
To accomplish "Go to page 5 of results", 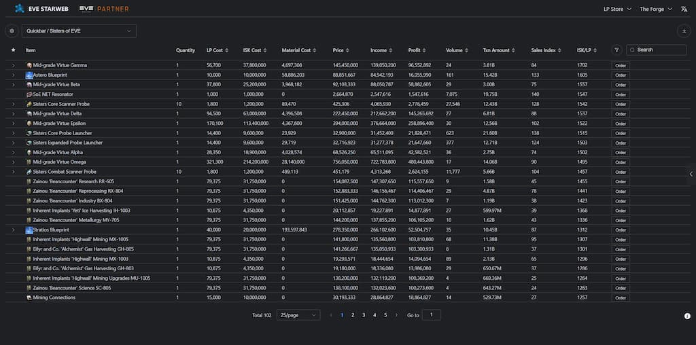I will pyautogui.click(x=385, y=315).
